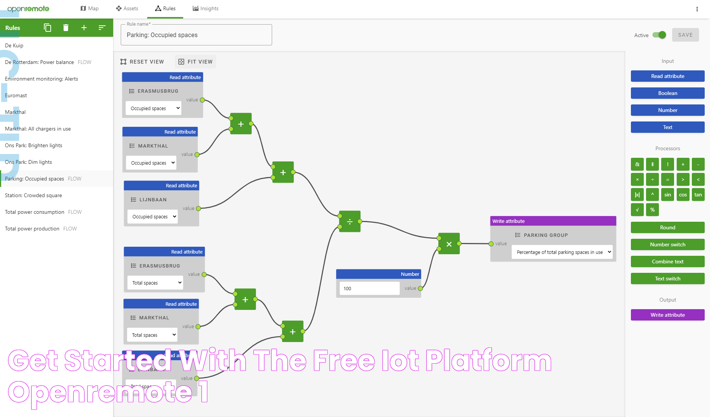Add the power (^) processor
The image size is (710, 417).
pyautogui.click(x=652, y=194)
